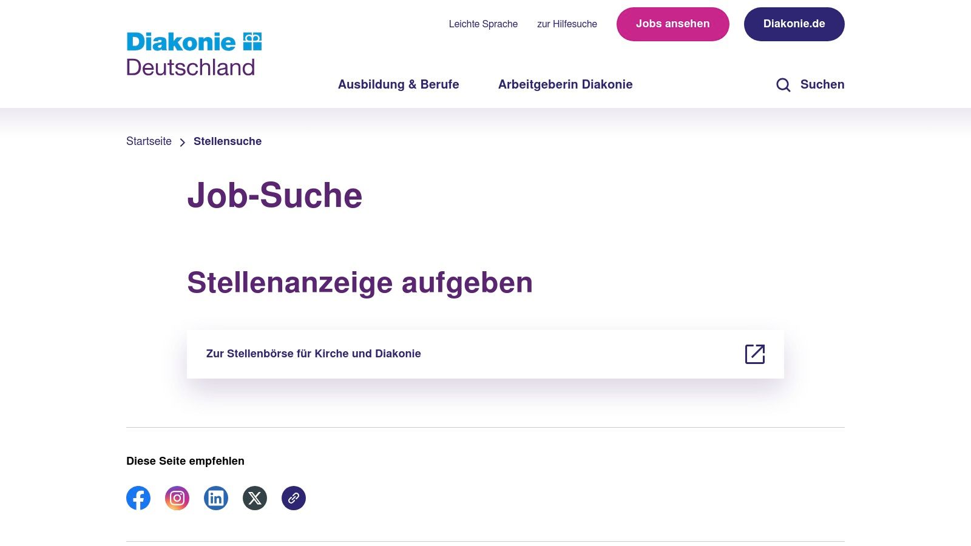Image resolution: width=971 pixels, height=546 pixels.
Task: Open zur Hilfesuche
Action: point(566,24)
